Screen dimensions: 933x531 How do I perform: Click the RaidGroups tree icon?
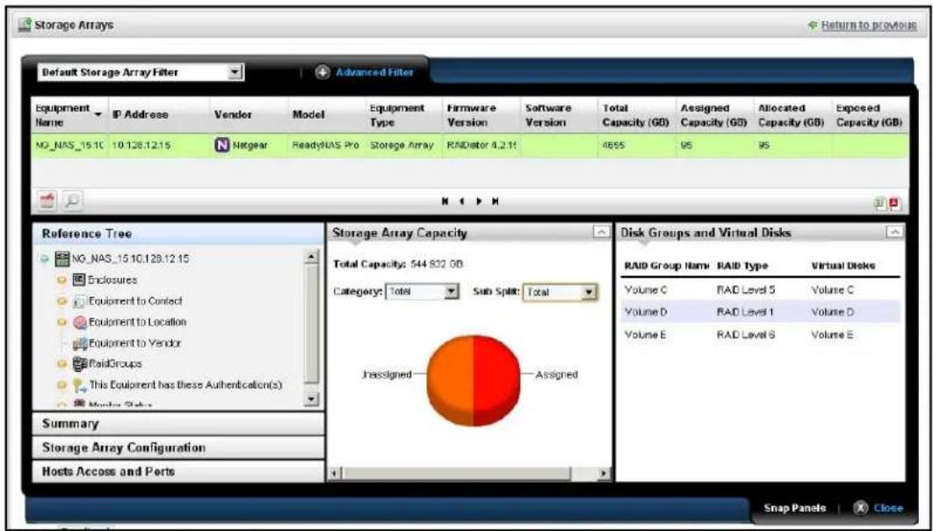tap(80, 363)
